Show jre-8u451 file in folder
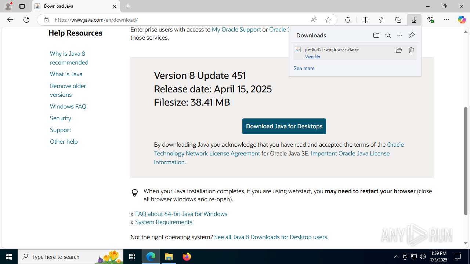Screen dimensions: 470x264 398,50
